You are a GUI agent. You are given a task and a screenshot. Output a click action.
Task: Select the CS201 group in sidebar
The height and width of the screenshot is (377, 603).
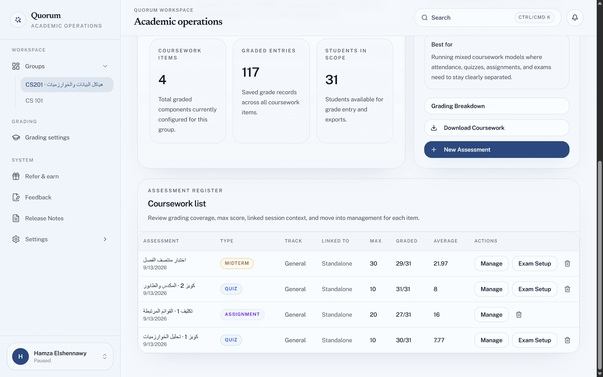[x=67, y=85]
